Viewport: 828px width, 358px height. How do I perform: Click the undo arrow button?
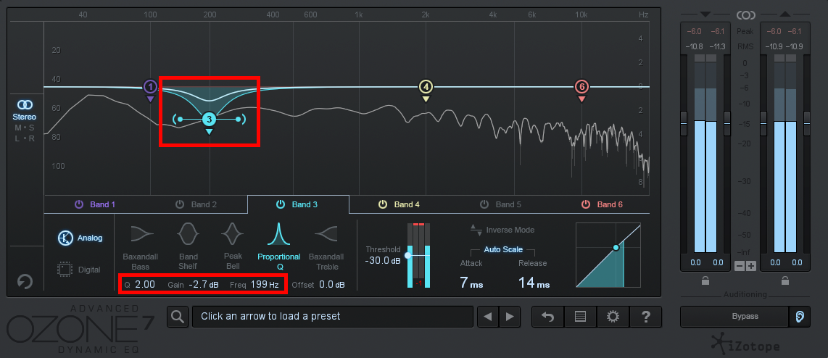(548, 317)
